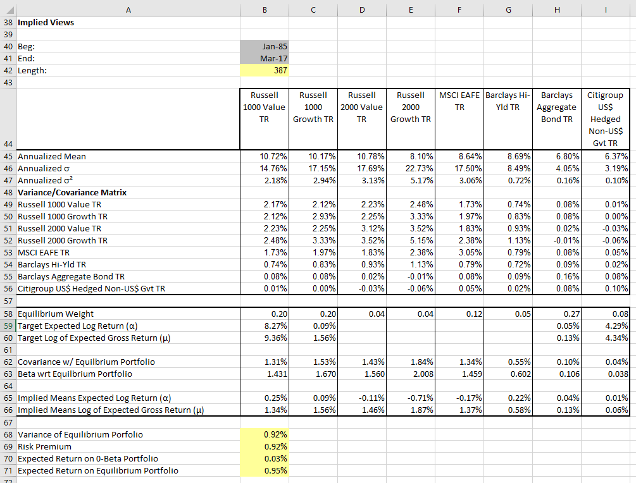636x483 pixels.
Task: Select the Citigroup annualized mean 6.37% cell
Action: pyautogui.click(x=605, y=156)
